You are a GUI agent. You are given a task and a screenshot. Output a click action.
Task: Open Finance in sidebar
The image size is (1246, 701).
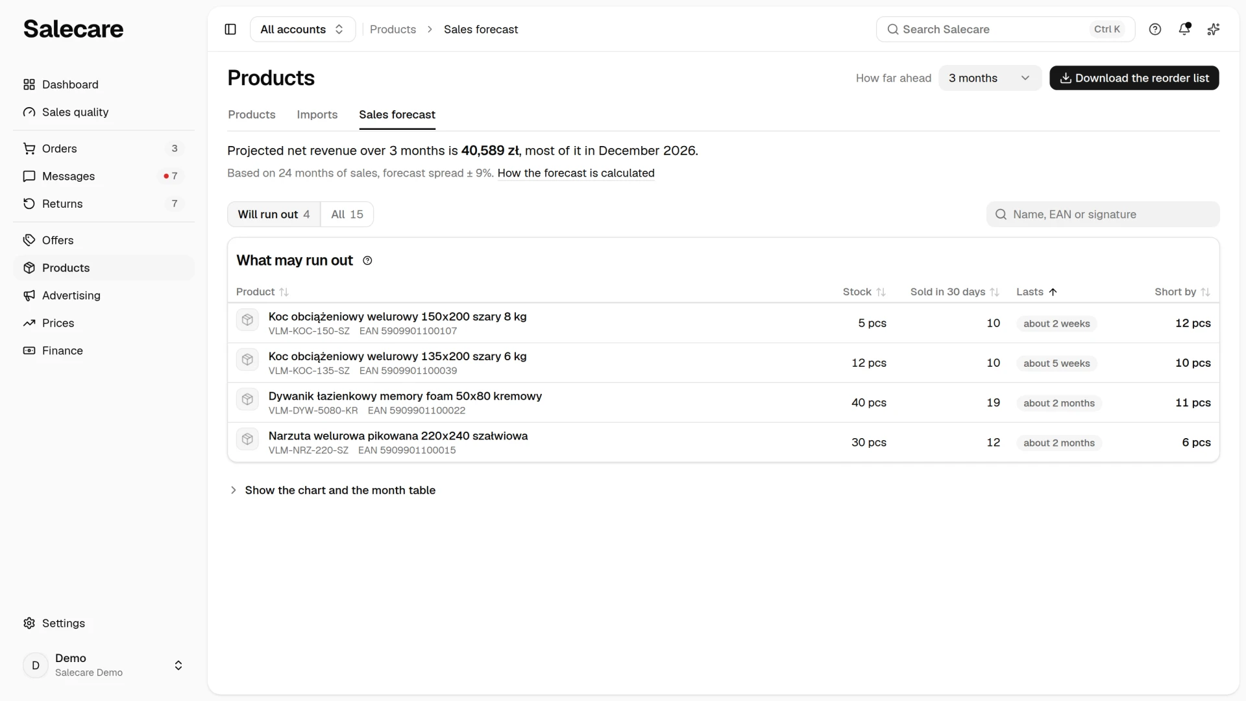coord(104,350)
